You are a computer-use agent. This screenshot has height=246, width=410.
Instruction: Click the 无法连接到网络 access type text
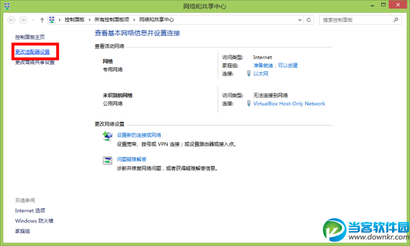[x=270, y=95]
